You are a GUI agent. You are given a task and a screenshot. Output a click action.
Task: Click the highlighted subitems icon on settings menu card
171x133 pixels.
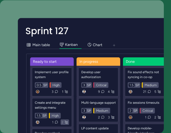65,122
